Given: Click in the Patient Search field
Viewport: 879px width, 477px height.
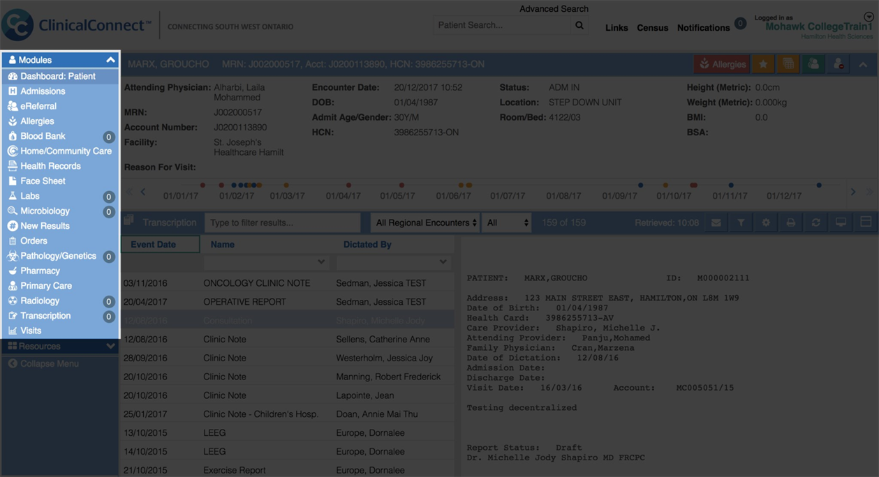Looking at the screenshot, I should click(503, 25).
